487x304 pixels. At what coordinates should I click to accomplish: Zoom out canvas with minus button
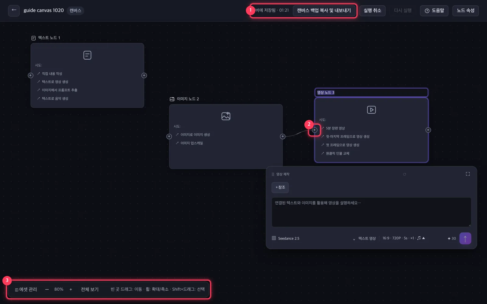(x=47, y=289)
